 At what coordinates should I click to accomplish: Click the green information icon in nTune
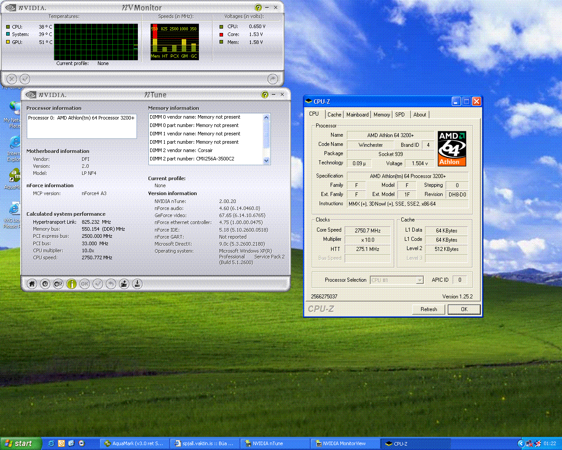pos(71,284)
